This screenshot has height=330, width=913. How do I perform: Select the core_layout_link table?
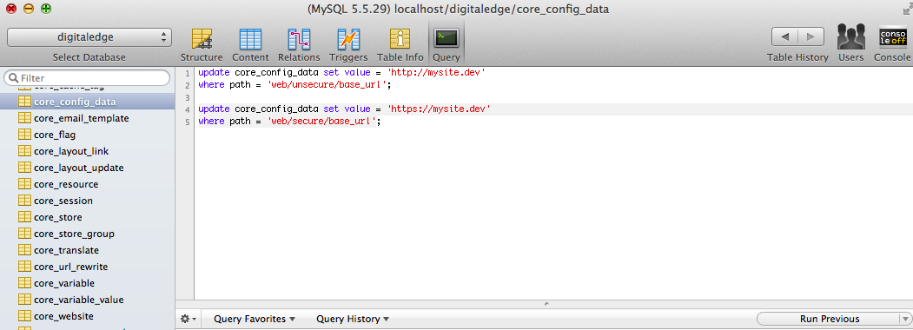coord(88,151)
